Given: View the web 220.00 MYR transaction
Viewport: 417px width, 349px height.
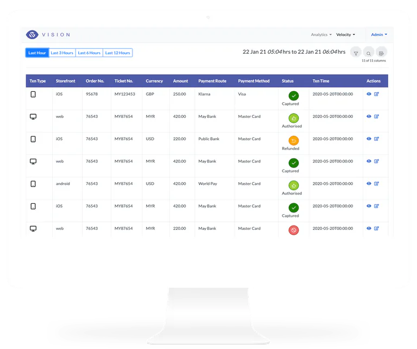Looking at the screenshot, I should click(x=369, y=228).
